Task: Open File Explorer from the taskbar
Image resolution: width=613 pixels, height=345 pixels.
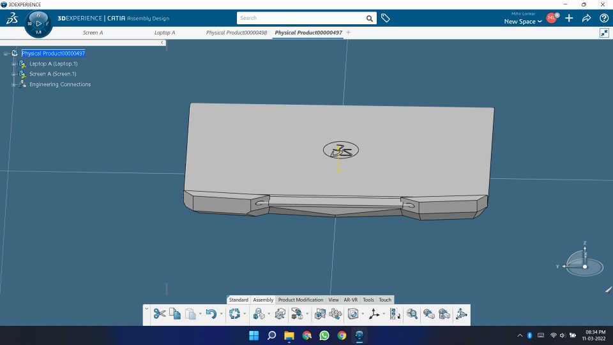Action: pos(289,335)
